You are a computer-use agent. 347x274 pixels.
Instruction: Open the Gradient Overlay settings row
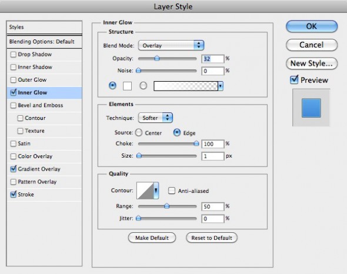coord(44,169)
